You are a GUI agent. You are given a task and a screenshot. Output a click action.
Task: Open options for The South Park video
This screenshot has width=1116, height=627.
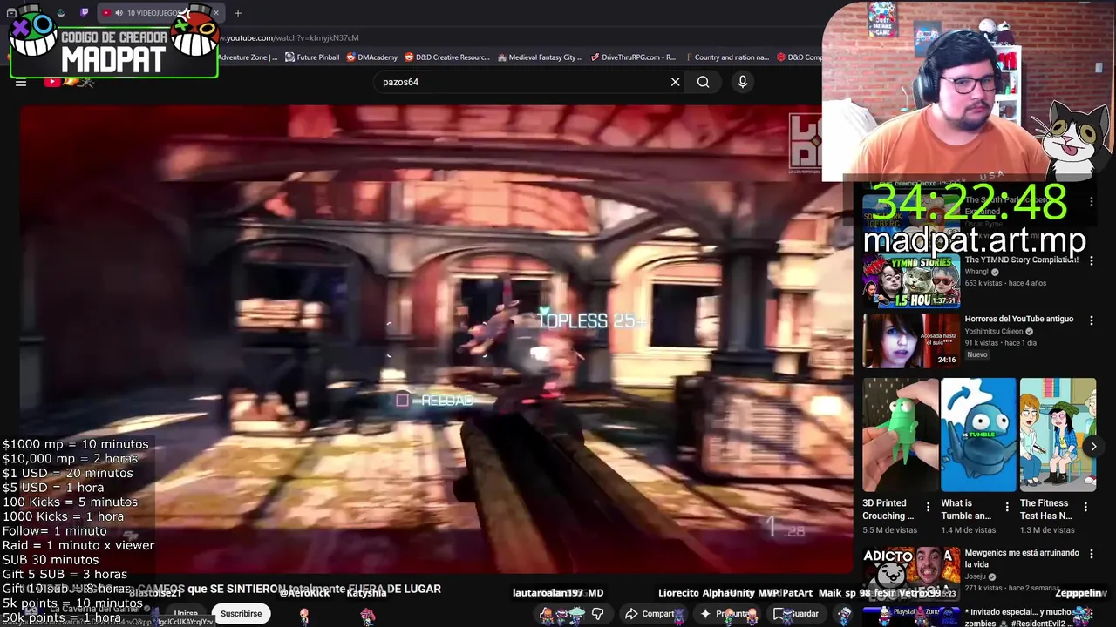click(x=1091, y=201)
